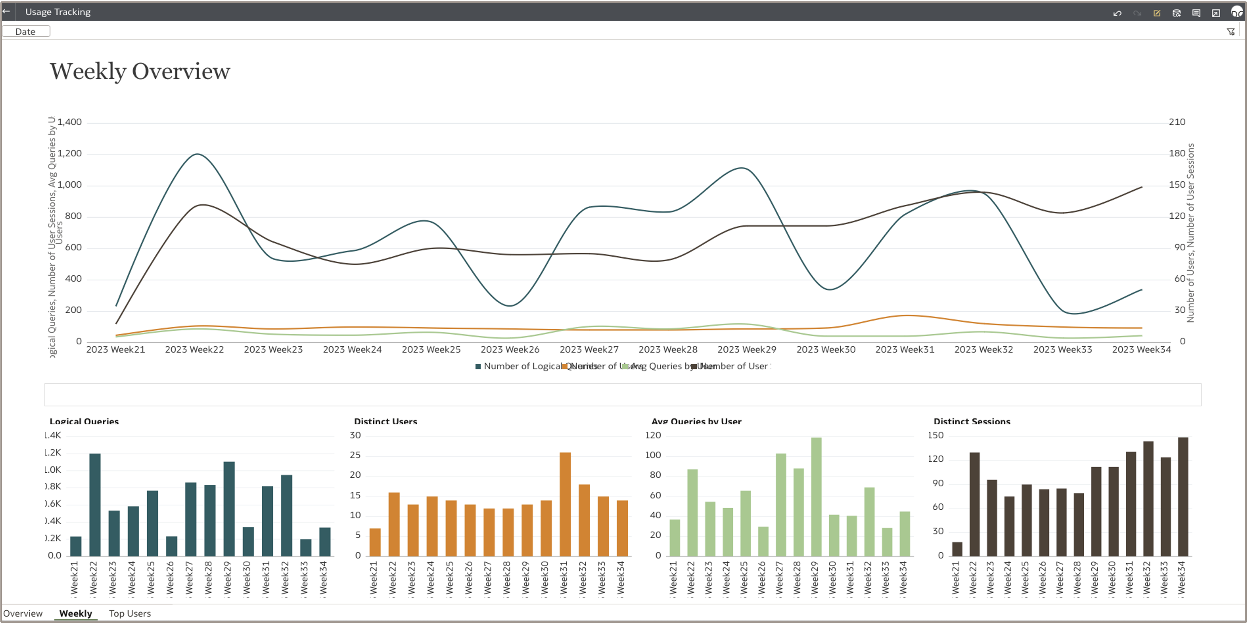Switch to the Overview tab
Image resolution: width=1248 pixels, height=623 pixels.
click(23, 613)
